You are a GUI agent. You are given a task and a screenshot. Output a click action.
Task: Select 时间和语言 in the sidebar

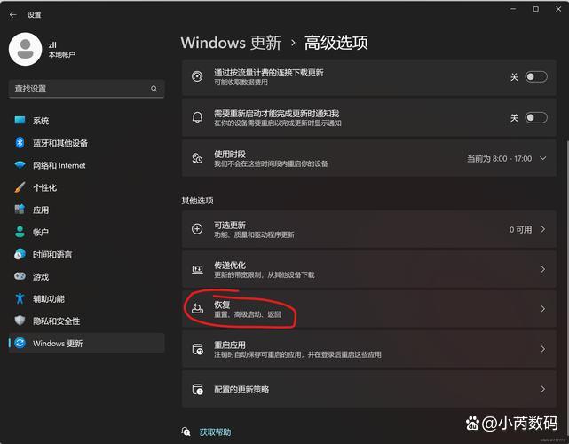[x=86, y=255]
